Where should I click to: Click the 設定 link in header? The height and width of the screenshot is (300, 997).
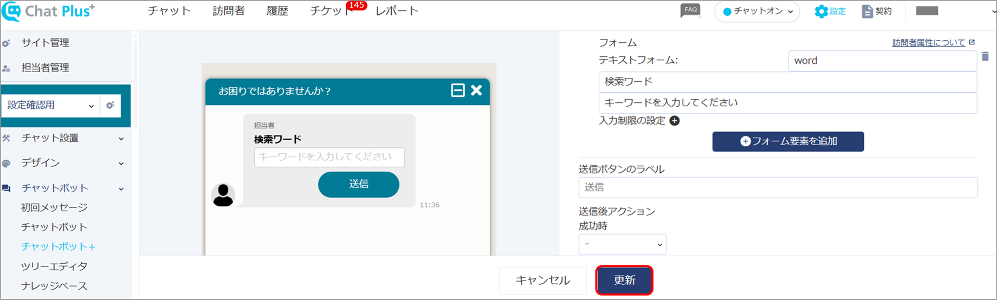pyautogui.click(x=838, y=11)
